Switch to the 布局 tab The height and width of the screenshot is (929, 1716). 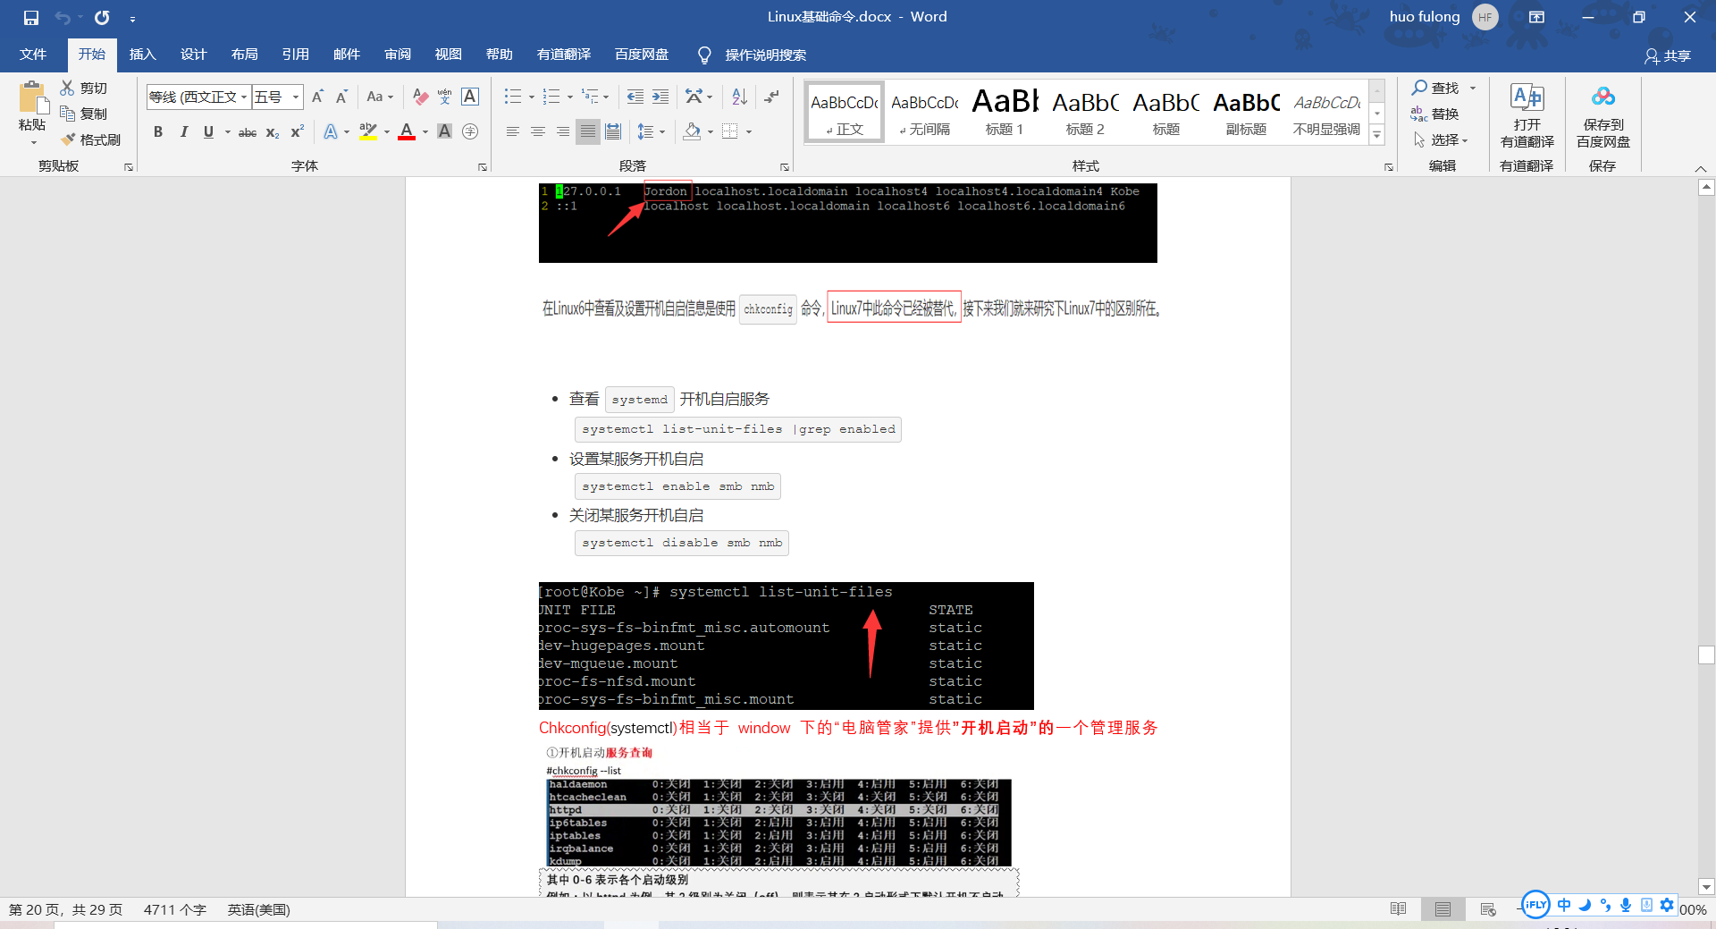coord(244,55)
